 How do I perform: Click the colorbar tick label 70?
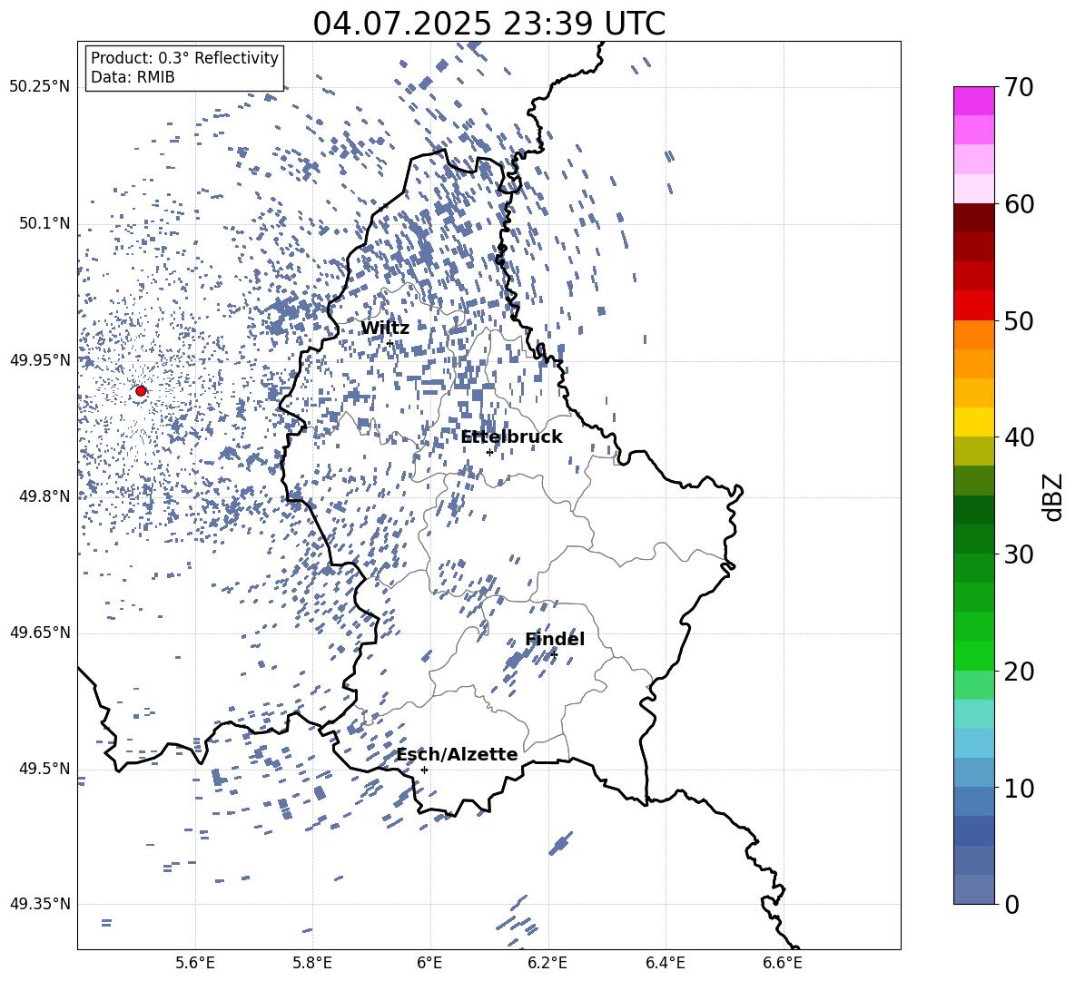coord(1018,87)
